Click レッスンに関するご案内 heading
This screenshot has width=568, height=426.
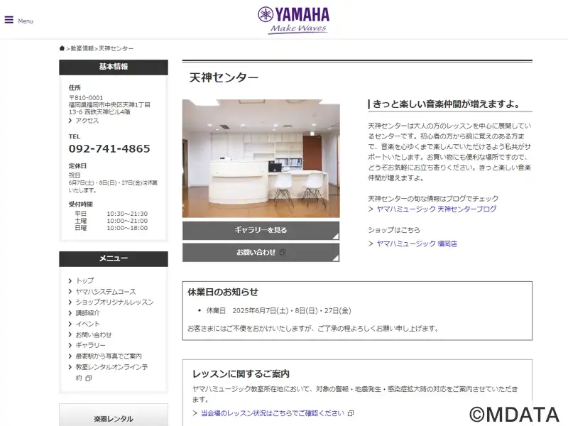241,374
